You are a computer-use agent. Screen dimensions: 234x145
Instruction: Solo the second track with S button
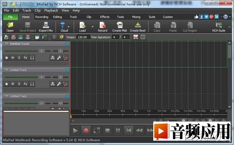[x=19, y=84]
